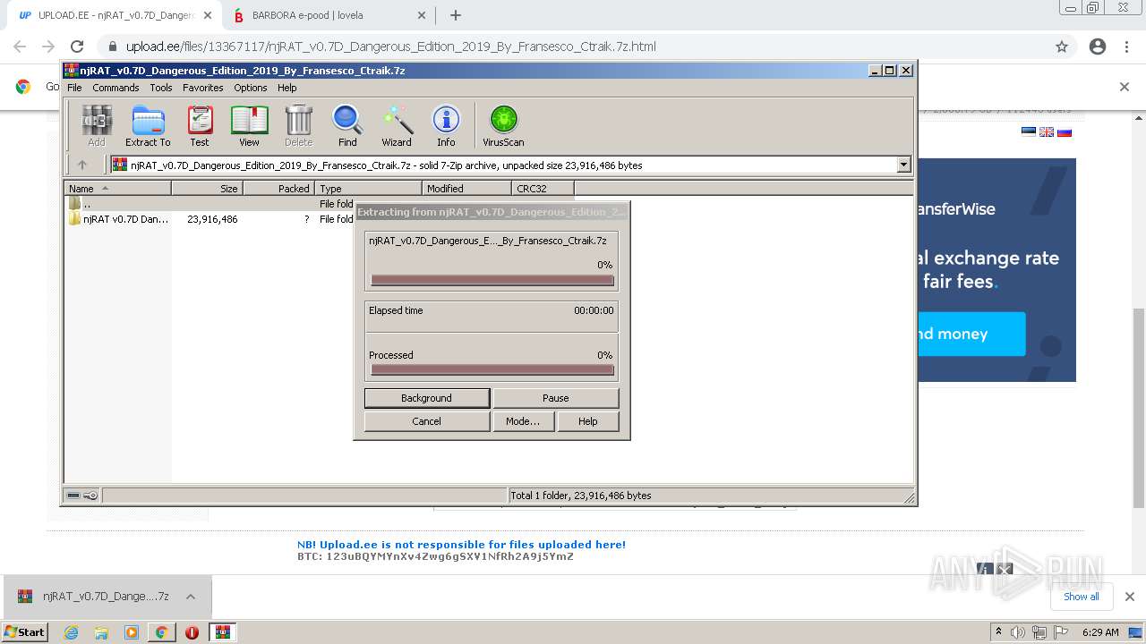Click the Processed total progress bar
1146x644 pixels.
[x=492, y=370]
